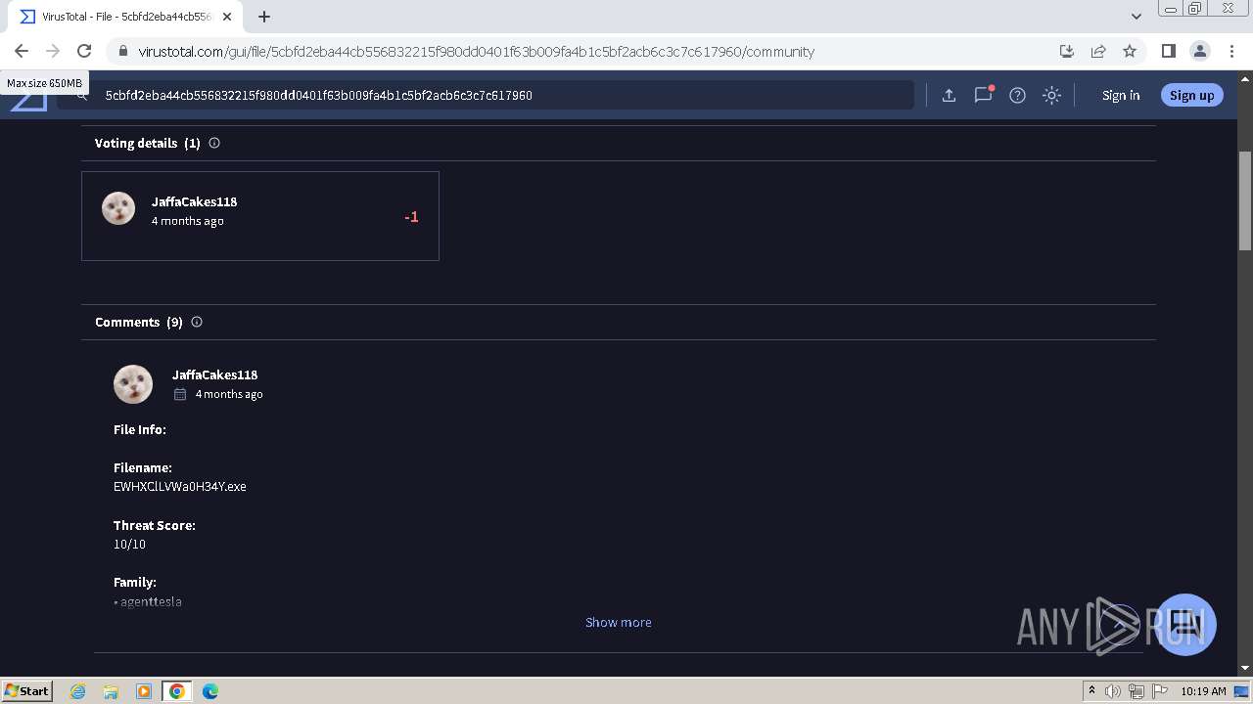1253x704 pixels.
Task: Open Windows Media Player from taskbar
Action: 144,691
